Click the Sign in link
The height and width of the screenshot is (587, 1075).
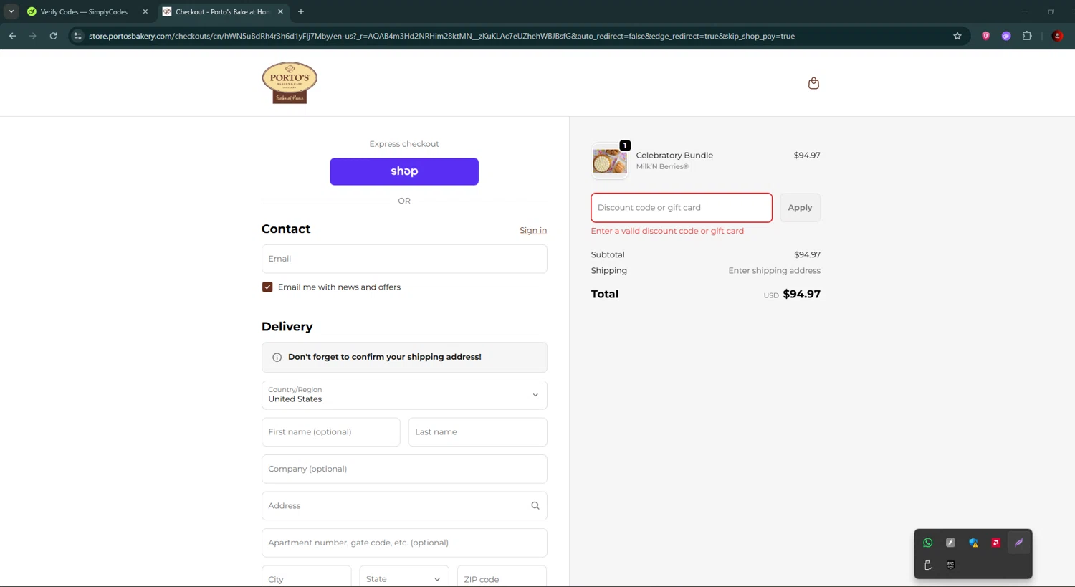click(x=533, y=230)
